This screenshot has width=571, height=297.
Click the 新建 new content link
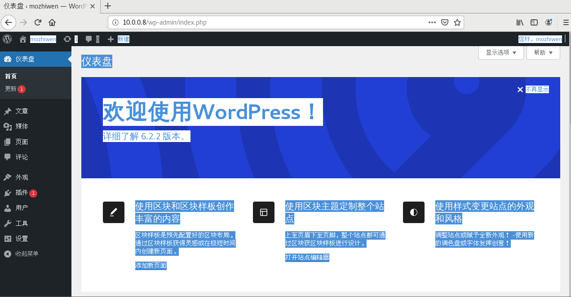(124, 39)
